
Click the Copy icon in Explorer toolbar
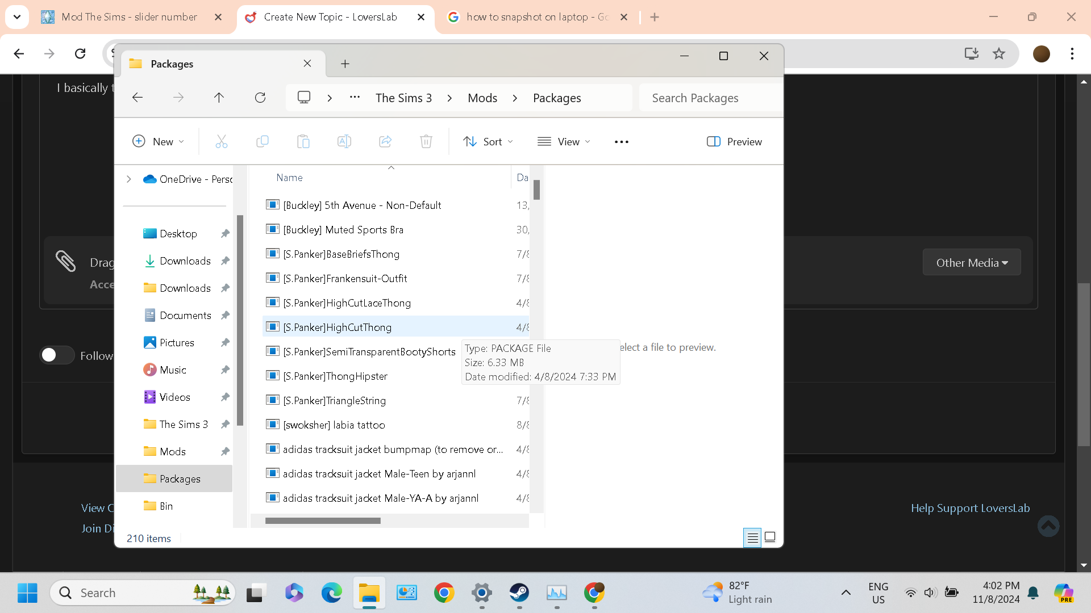(263, 141)
